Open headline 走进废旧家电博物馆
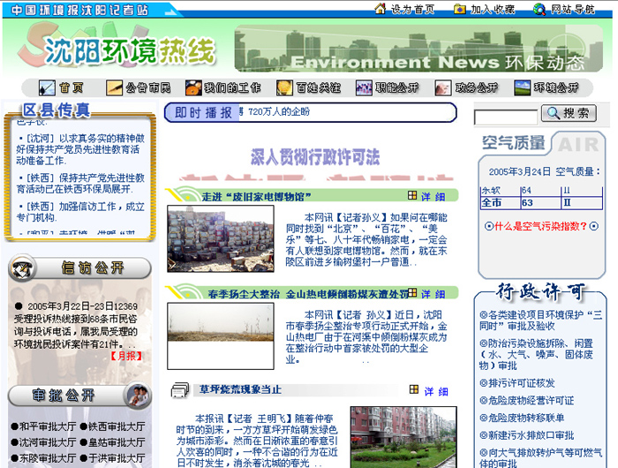618x468 pixels. tap(257, 196)
